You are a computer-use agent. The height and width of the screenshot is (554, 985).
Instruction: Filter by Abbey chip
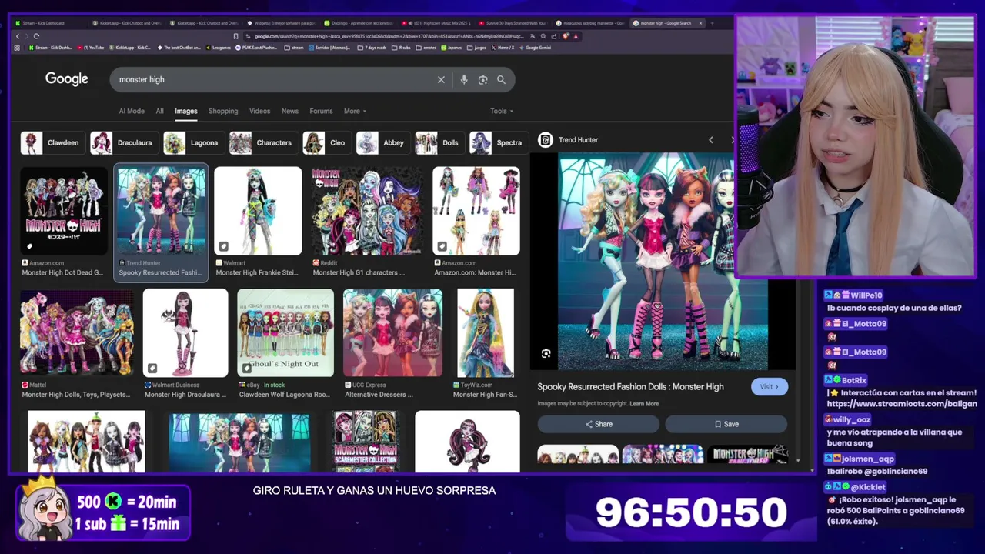[382, 143]
